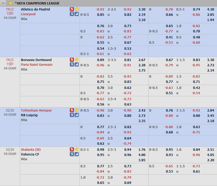Select Liverpool first-half handicap odds 0.66
This screenshot has height=186, width=217.
pos(169,15)
